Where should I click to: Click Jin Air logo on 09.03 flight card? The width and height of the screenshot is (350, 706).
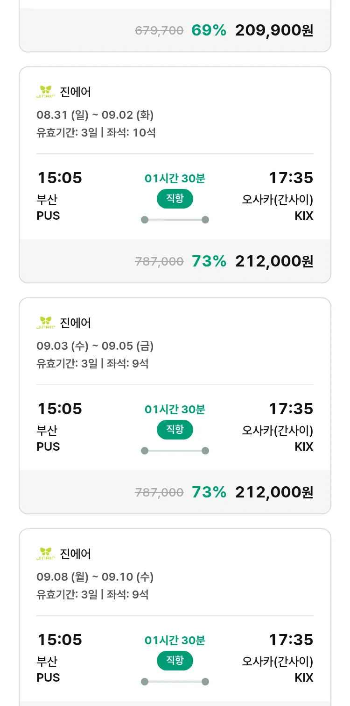point(46,323)
